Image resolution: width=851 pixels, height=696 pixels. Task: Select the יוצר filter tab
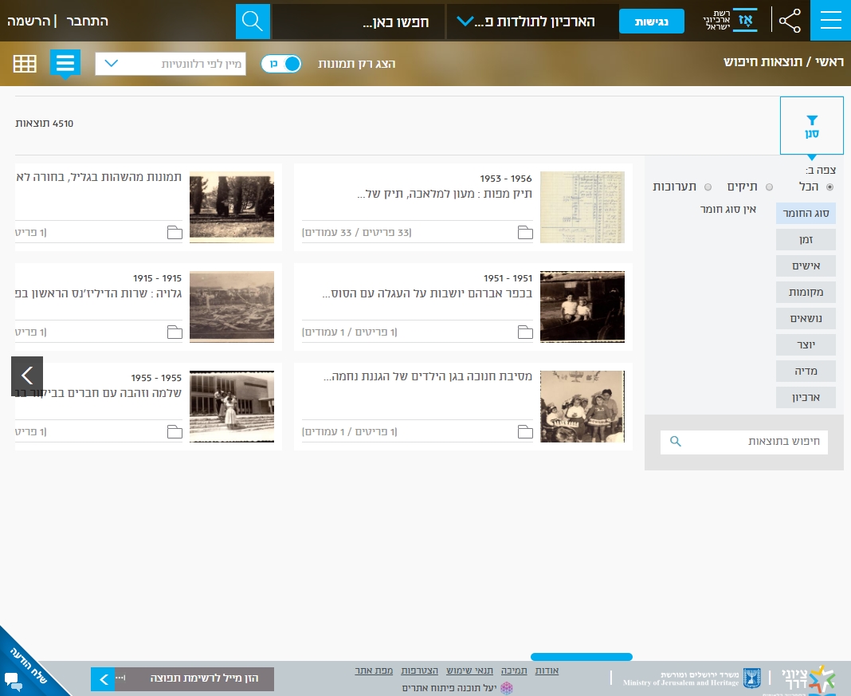(806, 344)
